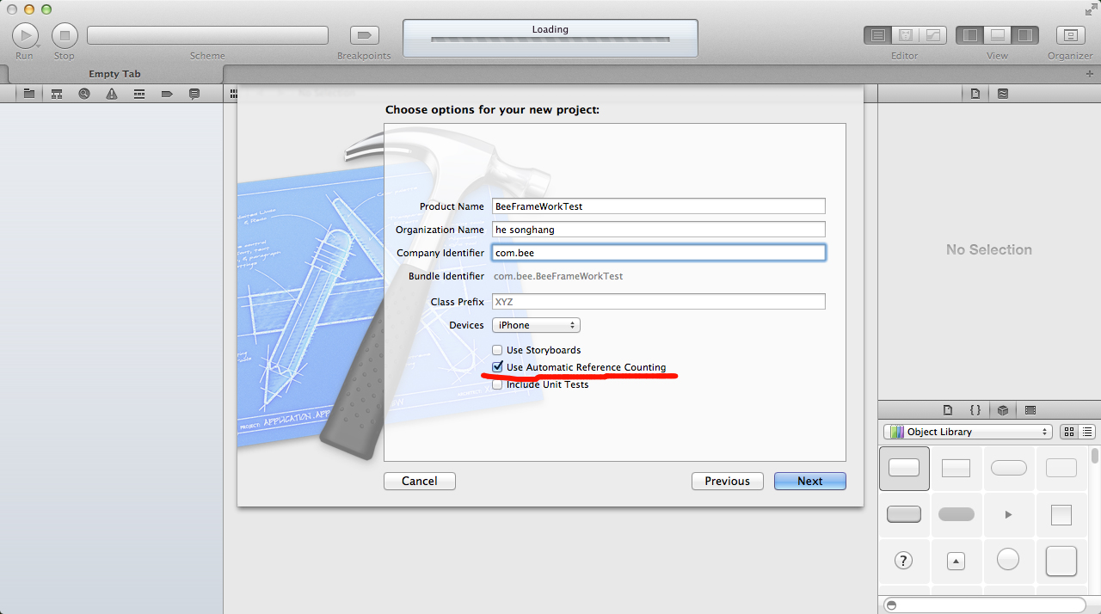This screenshot has height=614, width=1101.
Task: Show the Symbol navigator icon
Action: pos(57,94)
